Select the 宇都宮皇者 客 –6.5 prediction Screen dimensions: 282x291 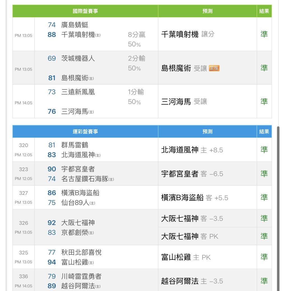pos(192,174)
